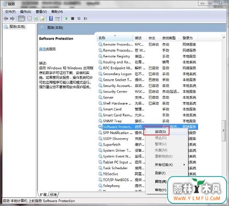Image resolution: width=229 pixels, height=206 pixels.
Task: Sort by the 名称 column header
Action: 115,38
